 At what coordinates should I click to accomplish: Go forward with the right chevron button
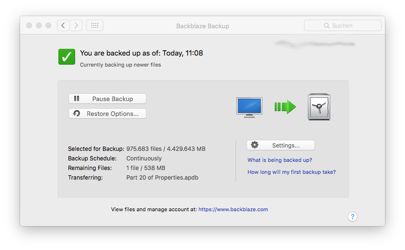tap(76, 25)
